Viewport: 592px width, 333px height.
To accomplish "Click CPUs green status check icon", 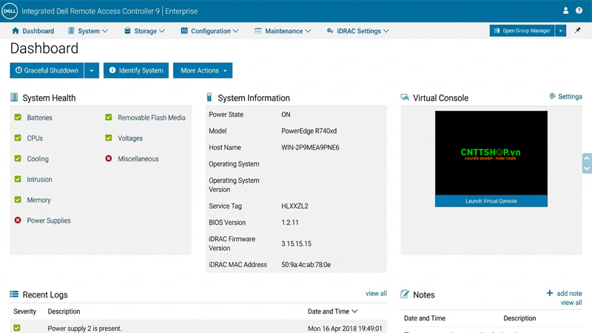I will pos(18,138).
